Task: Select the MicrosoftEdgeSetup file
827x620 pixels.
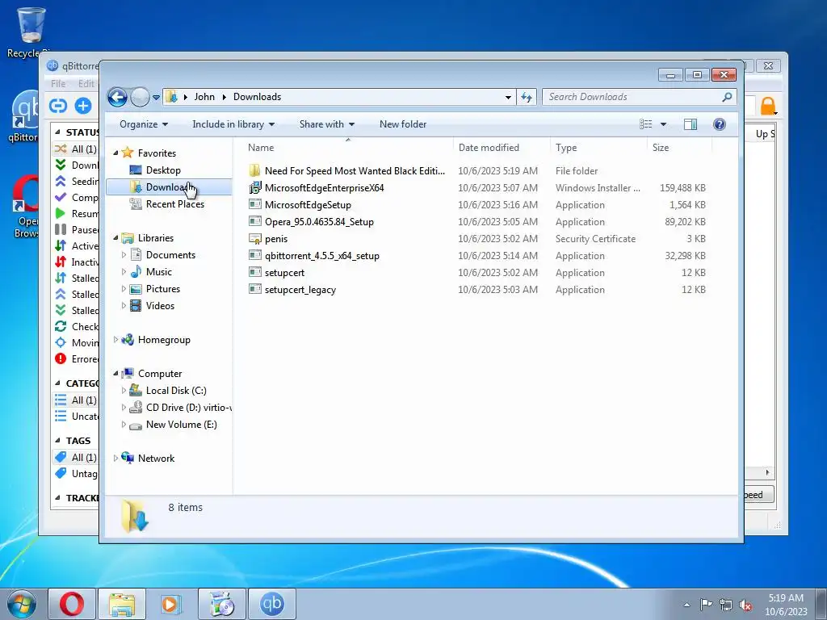Action: tap(308, 205)
